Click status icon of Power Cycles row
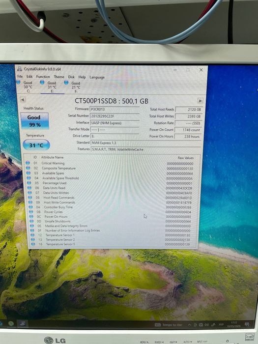 coord(31,212)
